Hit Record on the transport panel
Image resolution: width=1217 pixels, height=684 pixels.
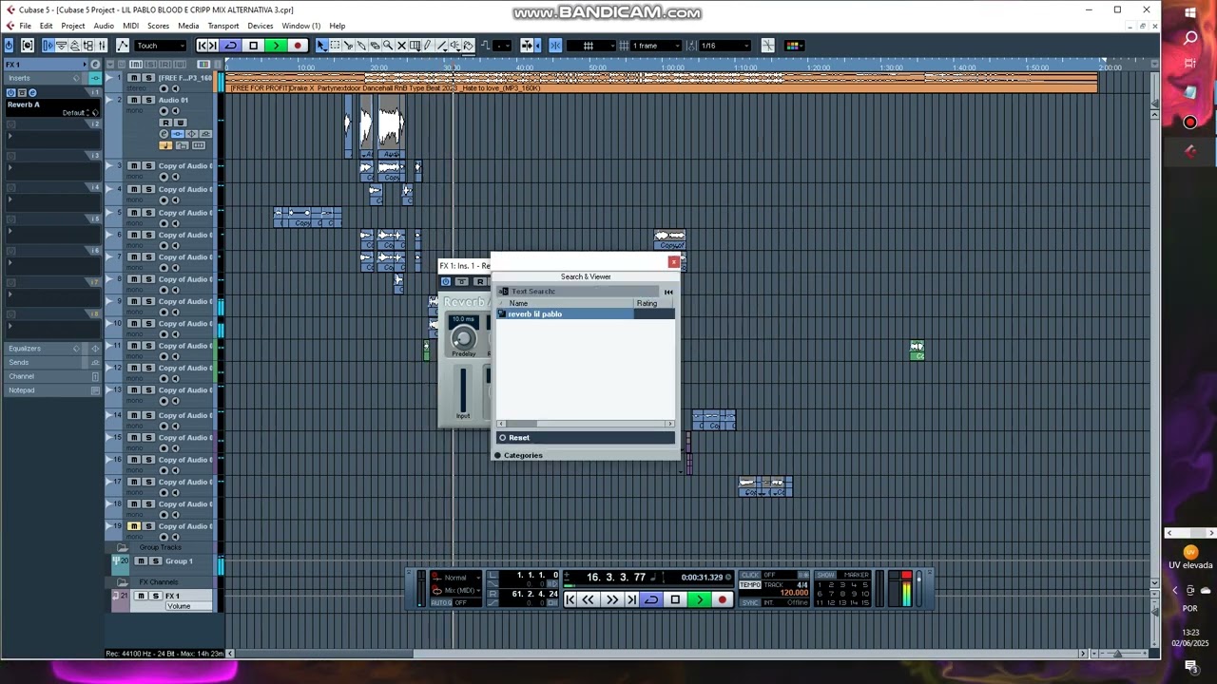pos(723,599)
